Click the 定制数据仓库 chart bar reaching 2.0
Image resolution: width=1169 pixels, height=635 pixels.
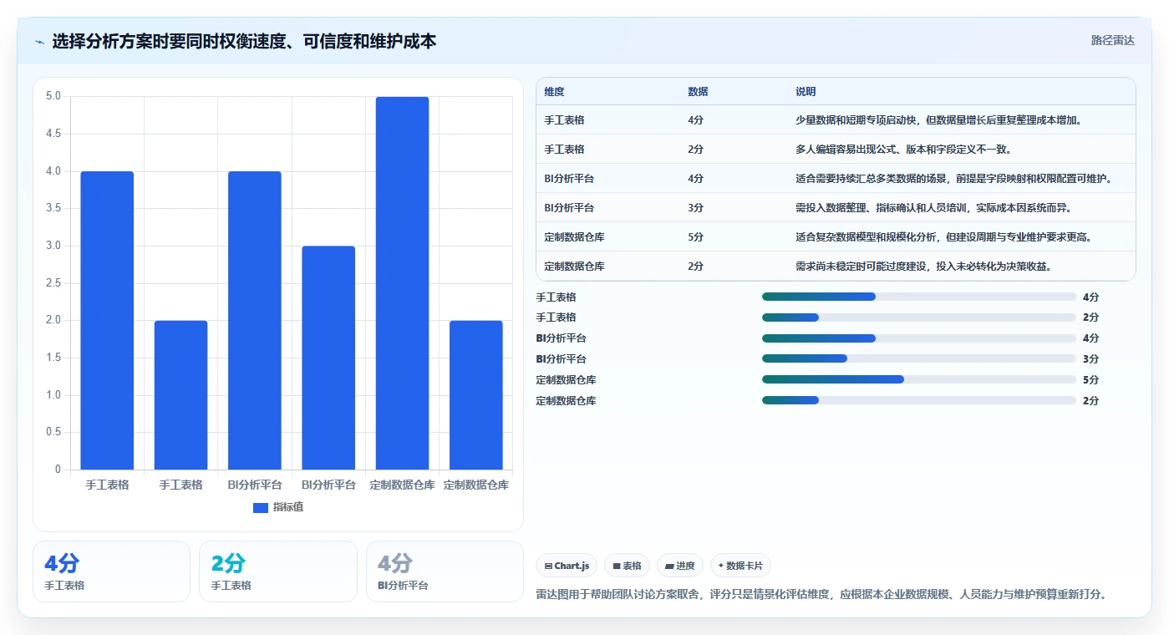[476, 395]
